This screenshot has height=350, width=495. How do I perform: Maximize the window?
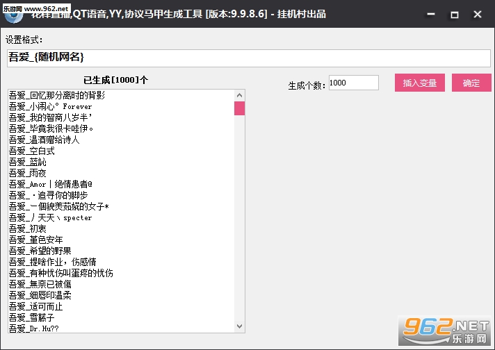pos(454,14)
